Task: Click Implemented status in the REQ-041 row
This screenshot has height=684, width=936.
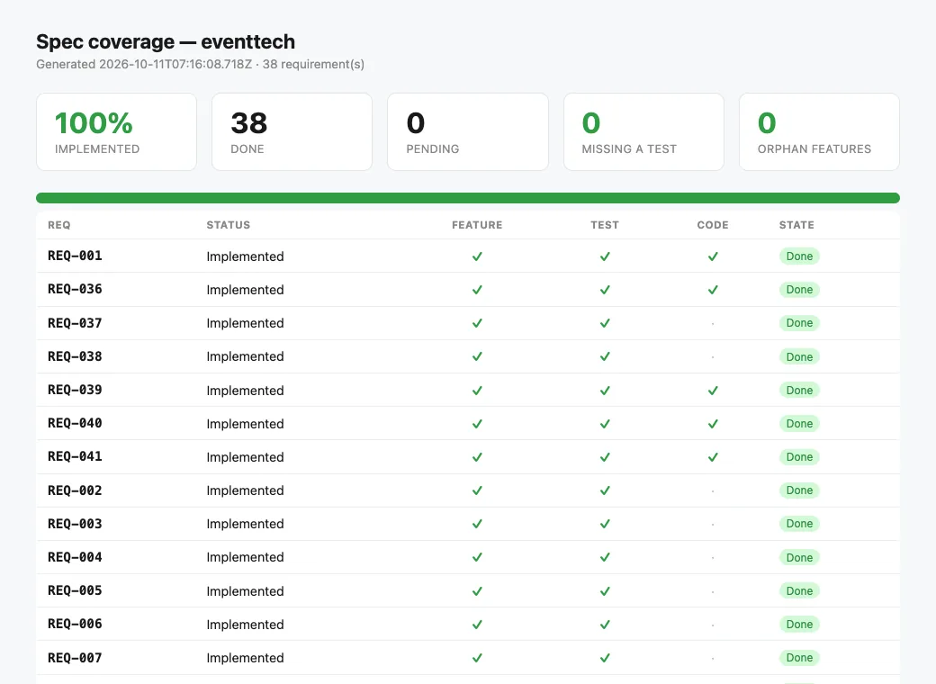Action: point(245,458)
